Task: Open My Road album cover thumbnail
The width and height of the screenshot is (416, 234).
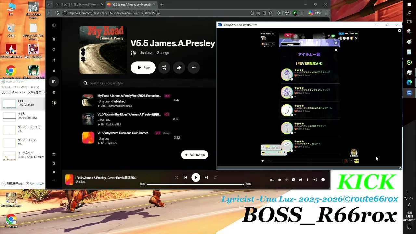Action: (103, 50)
